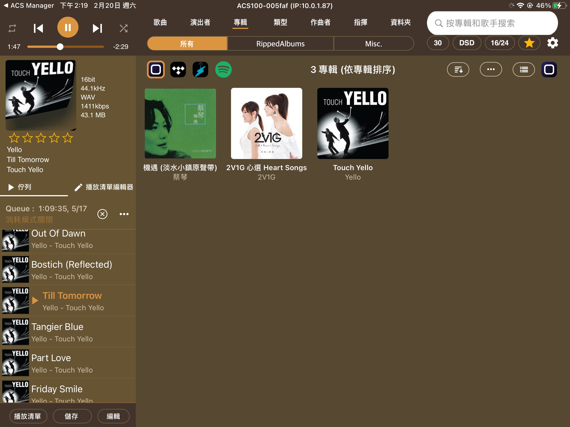Toggle the star favorites filter
Image resolution: width=570 pixels, height=427 pixels.
click(x=529, y=43)
